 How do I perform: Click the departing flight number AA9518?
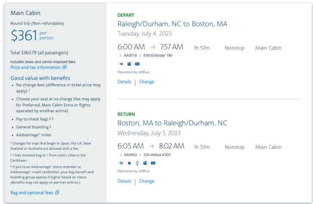click(130, 55)
